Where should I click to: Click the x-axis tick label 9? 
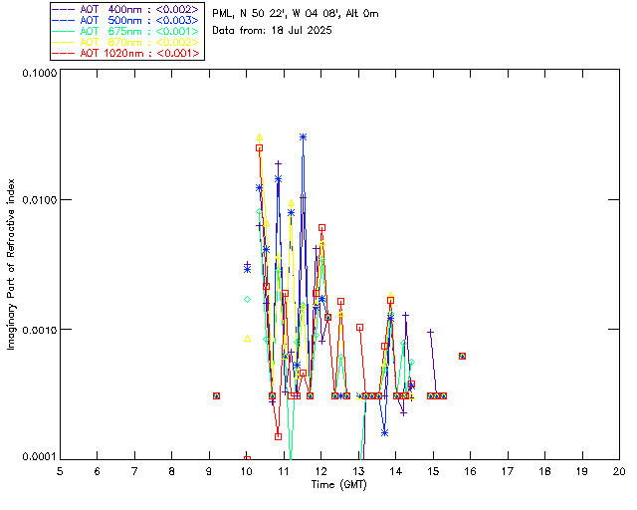pos(209,471)
